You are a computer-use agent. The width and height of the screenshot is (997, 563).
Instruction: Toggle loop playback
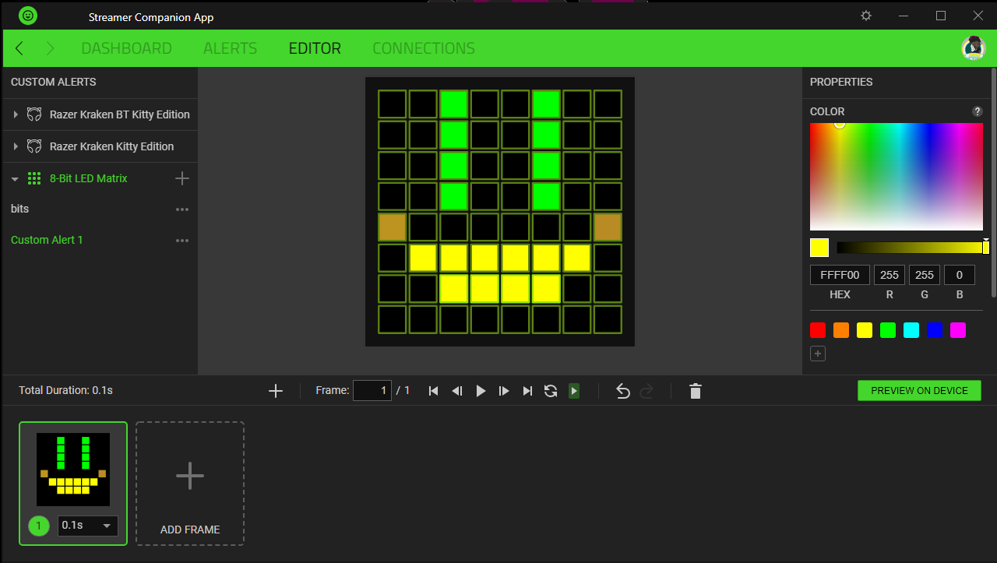tap(551, 391)
